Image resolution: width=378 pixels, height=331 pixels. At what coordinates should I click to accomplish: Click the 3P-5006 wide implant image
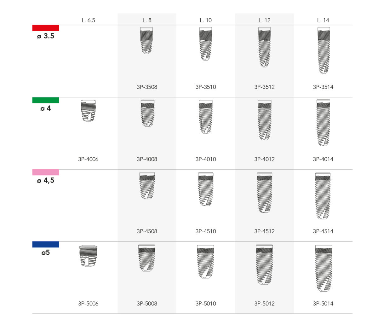[88, 256]
